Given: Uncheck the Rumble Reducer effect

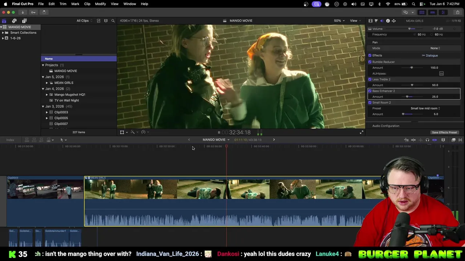Looking at the screenshot, I should pos(370,62).
